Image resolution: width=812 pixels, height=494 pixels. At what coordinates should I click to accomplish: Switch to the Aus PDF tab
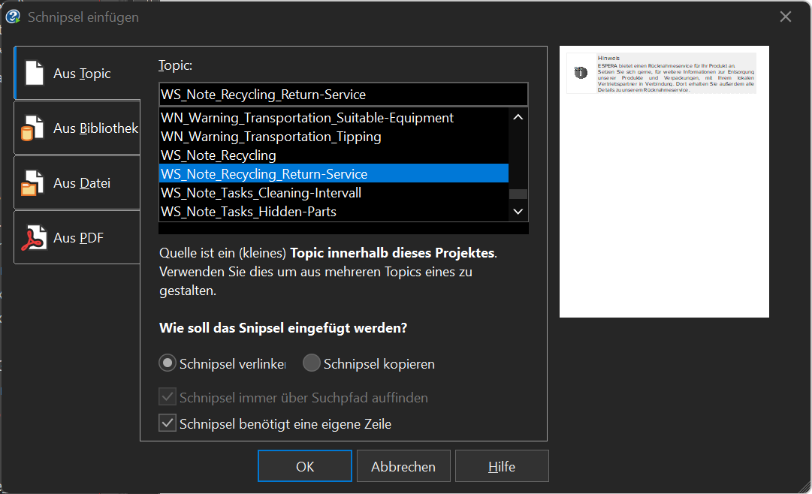[x=77, y=238]
